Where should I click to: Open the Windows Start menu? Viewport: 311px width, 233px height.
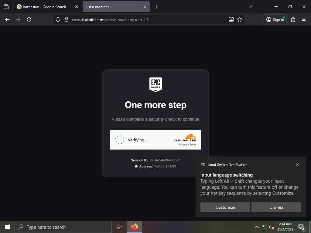[7, 227]
